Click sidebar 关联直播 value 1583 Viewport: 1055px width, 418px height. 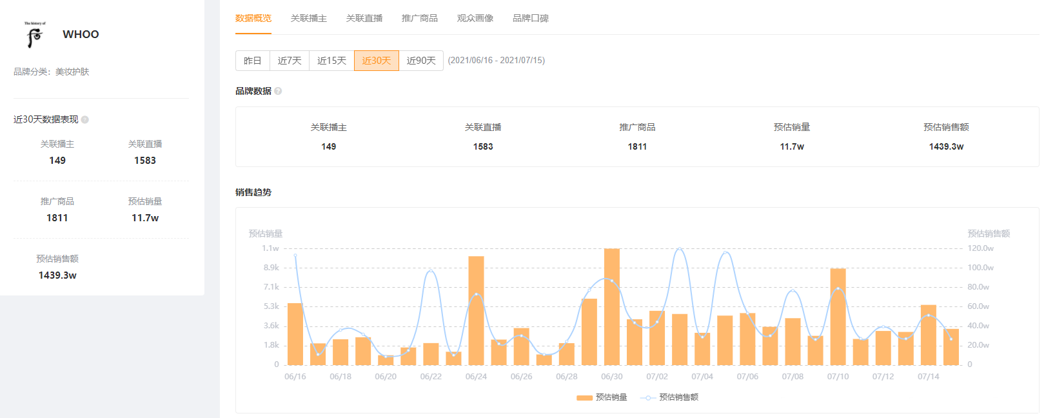pos(145,161)
